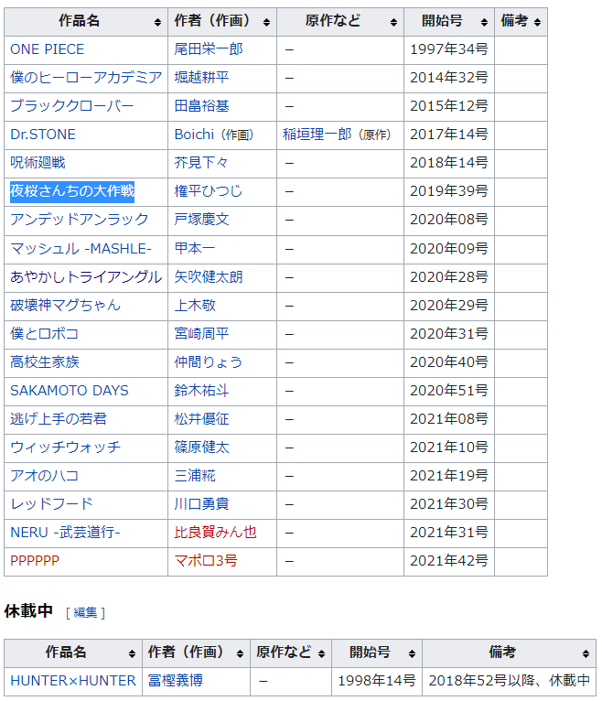This screenshot has width=602, height=701.
Task: Open 高校生家族 link
Action: tap(44, 362)
